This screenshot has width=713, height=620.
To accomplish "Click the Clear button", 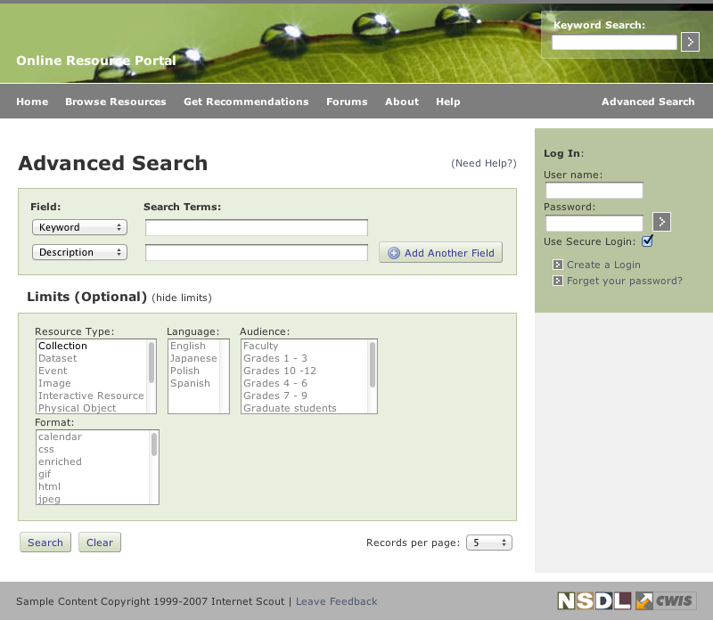I will [100, 542].
